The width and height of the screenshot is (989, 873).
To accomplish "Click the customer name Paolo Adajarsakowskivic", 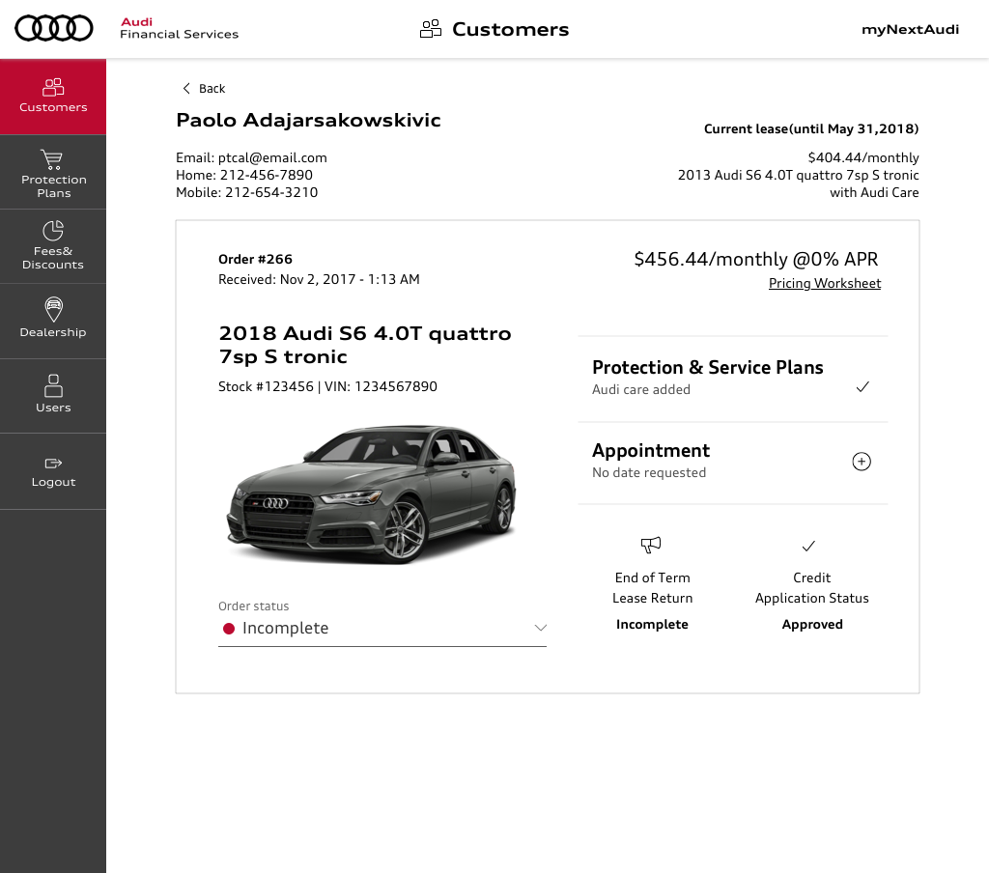I will [308, 120].
